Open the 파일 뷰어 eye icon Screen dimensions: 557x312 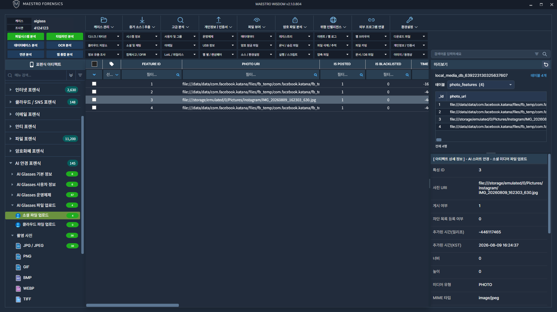click(257, 20)
